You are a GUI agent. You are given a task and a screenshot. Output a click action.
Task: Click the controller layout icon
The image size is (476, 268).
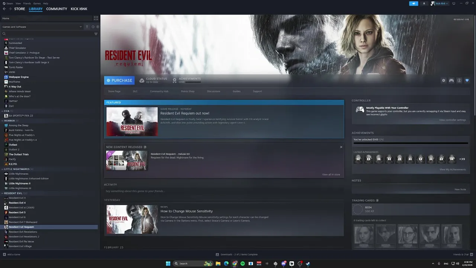pyautogui.click(x=451, y=80)
